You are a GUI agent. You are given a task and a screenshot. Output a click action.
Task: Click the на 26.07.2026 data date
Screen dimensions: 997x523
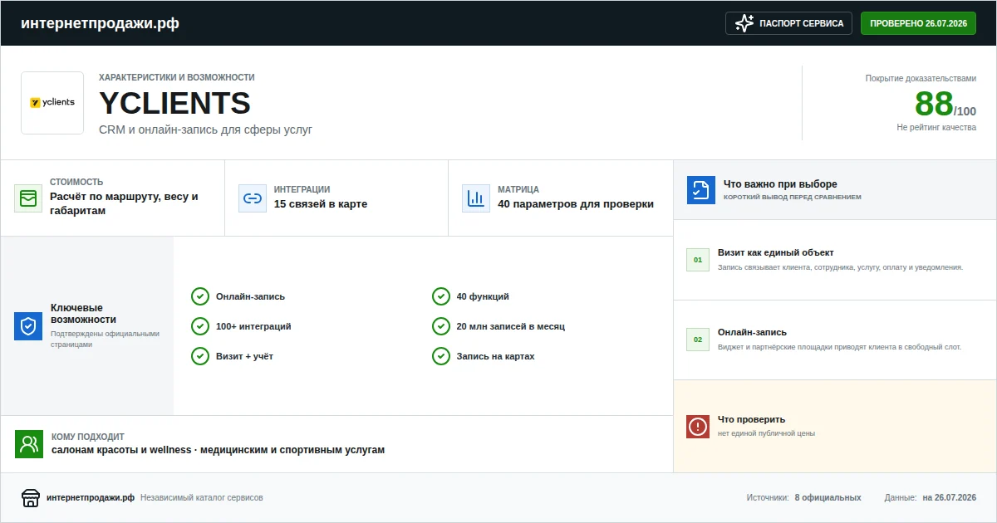[949, 498]
